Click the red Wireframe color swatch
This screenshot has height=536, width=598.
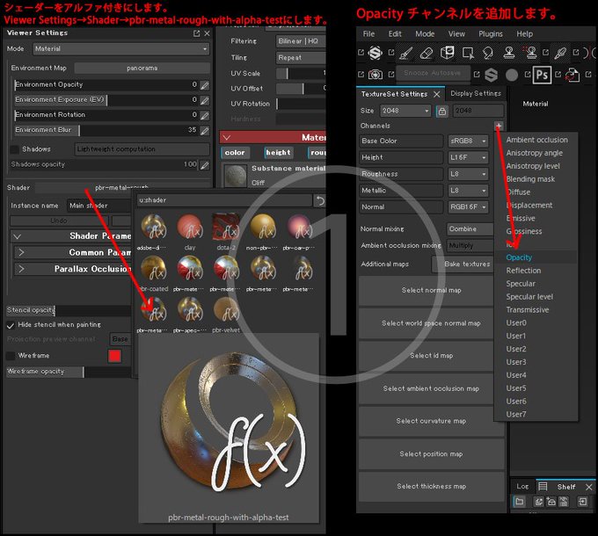pyautogui.click(x=115, y=356)
